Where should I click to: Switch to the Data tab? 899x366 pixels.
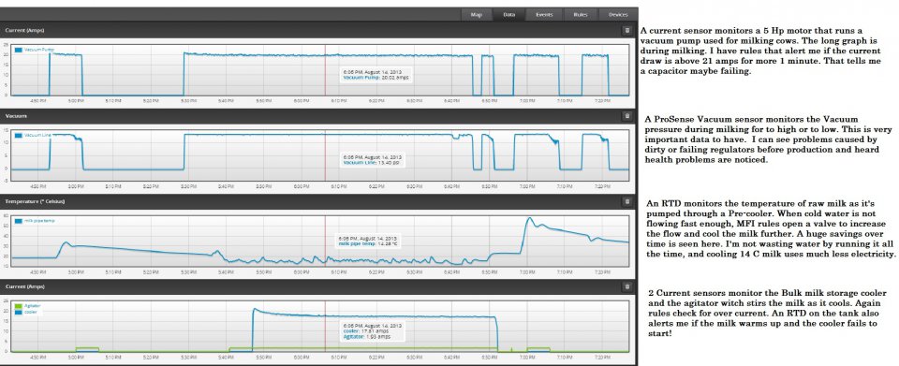509,15
